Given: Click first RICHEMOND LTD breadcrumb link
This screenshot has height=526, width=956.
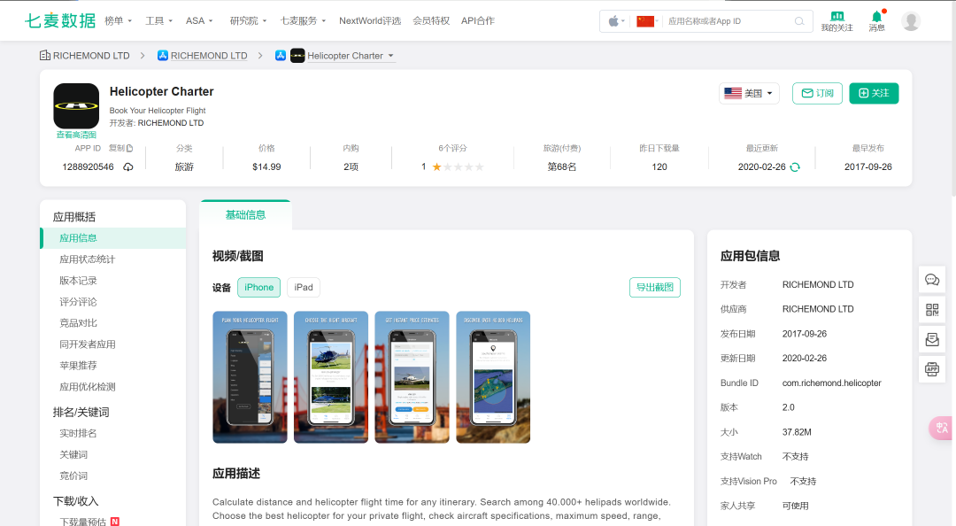Looking at the screenshot, I should point(91,56).
